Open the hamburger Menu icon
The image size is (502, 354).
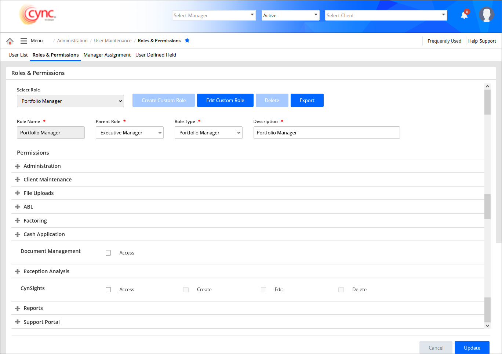(24, 41)
